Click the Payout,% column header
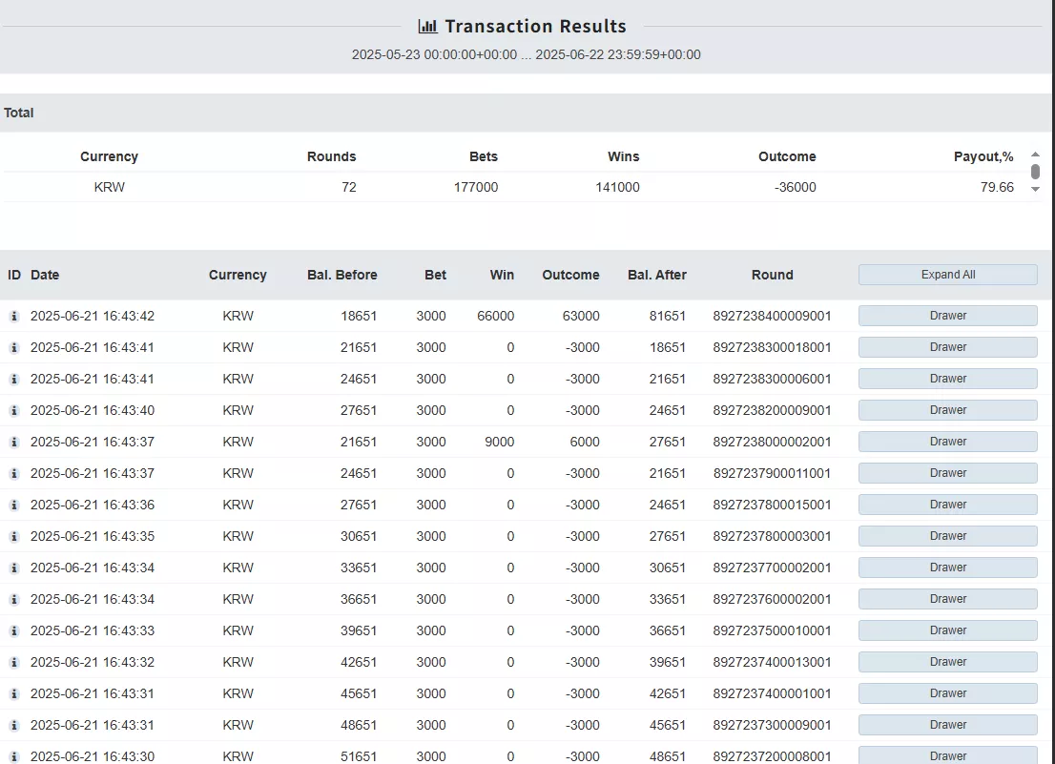 click(983, 156)
